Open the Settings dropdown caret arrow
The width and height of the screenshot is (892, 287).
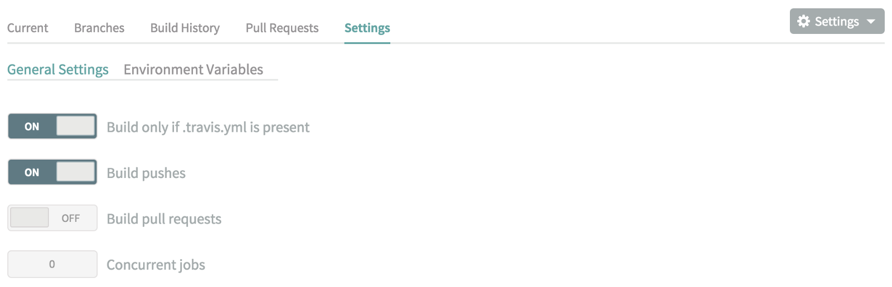pos(871,22)
